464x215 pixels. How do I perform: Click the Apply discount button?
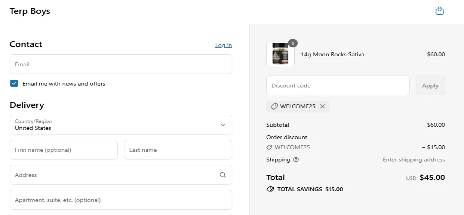pyautogui.click(x=430, y=86)
